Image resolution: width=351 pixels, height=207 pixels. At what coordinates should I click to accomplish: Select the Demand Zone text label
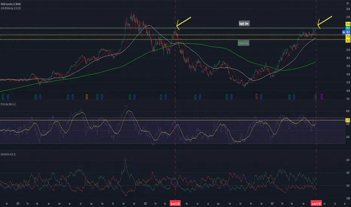pos(243,43)
